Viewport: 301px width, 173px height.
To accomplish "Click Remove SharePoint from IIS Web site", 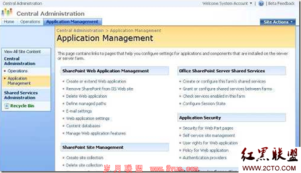I will click(100, 89).
